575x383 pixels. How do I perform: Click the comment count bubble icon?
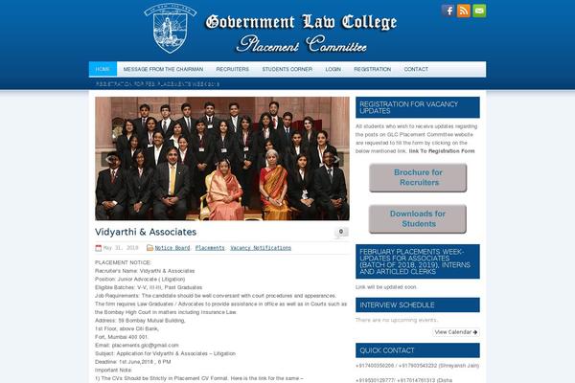point(341,232)
